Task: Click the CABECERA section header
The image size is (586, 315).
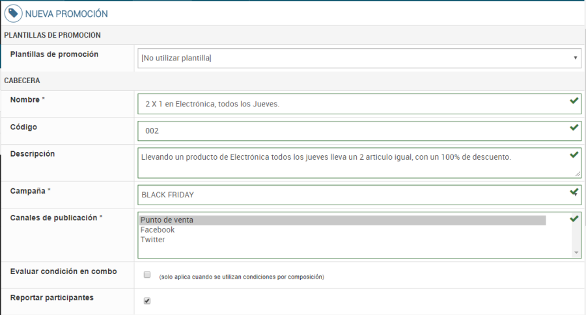Action: [22, 81]
